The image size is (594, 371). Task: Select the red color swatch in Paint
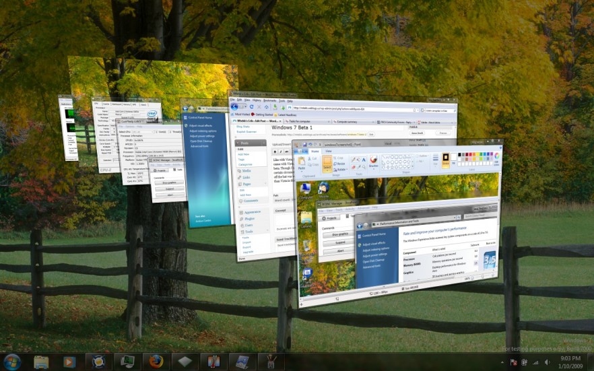471,154
